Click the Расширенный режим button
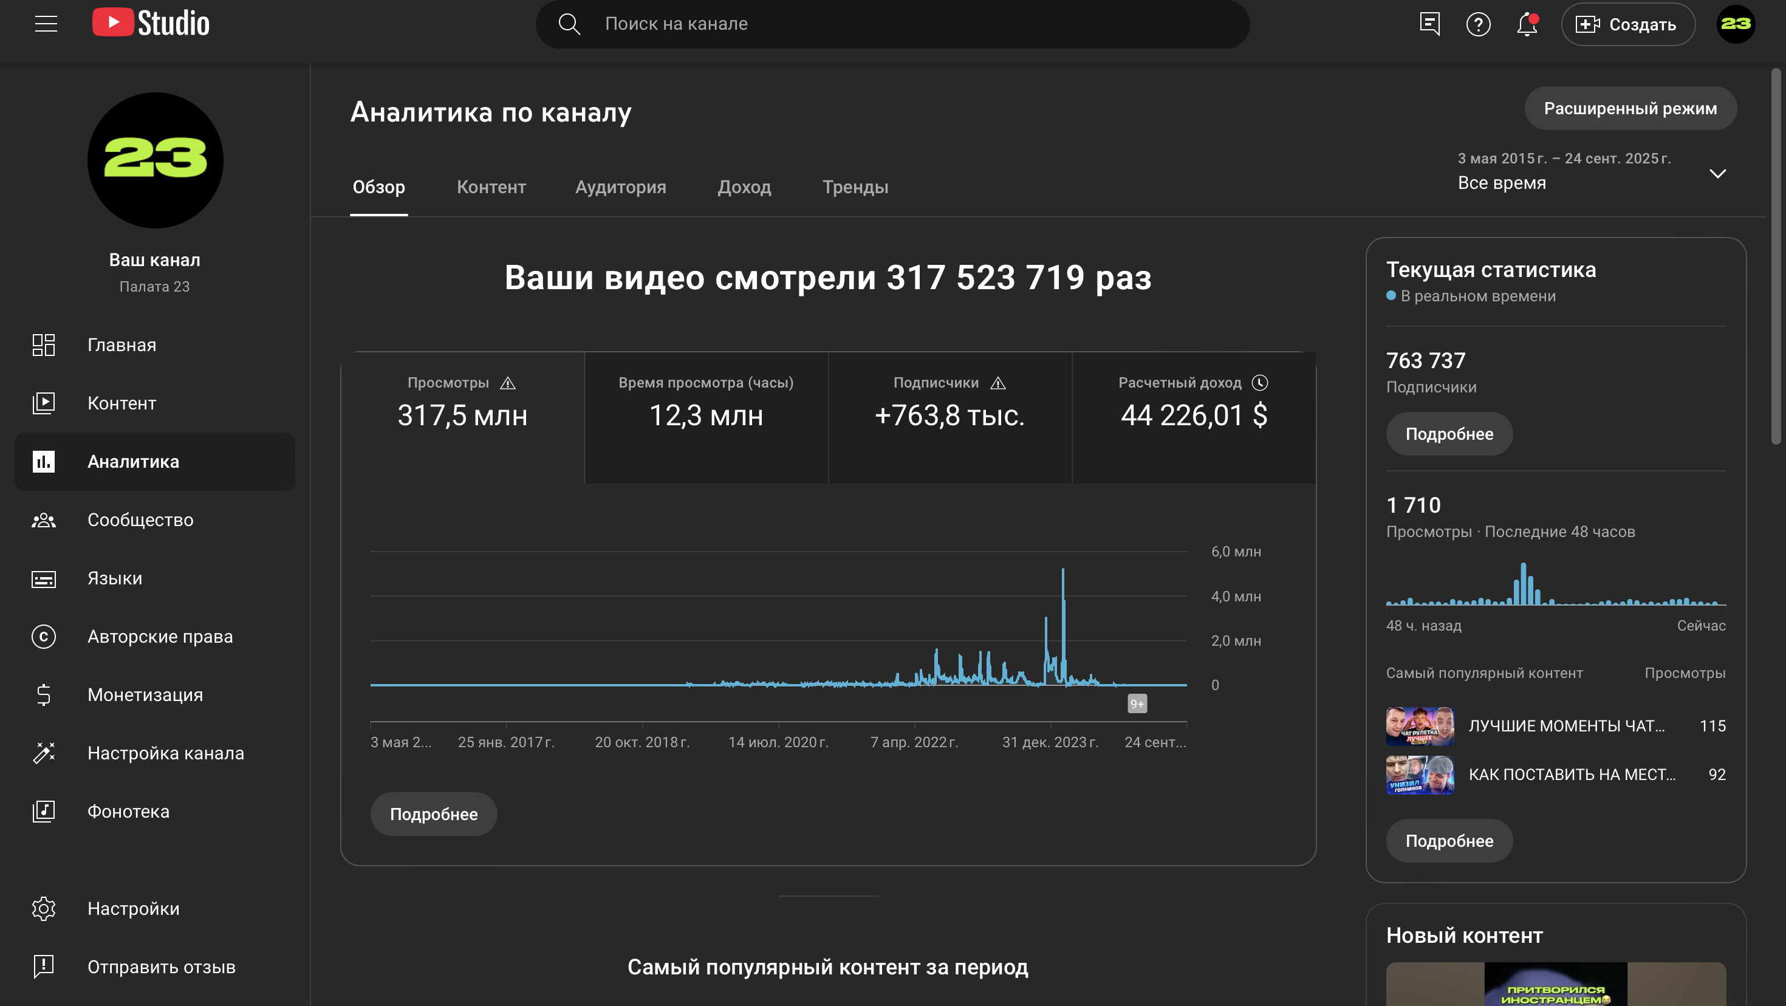Screen dimensions: 1786x1006 coord(1629,108)
